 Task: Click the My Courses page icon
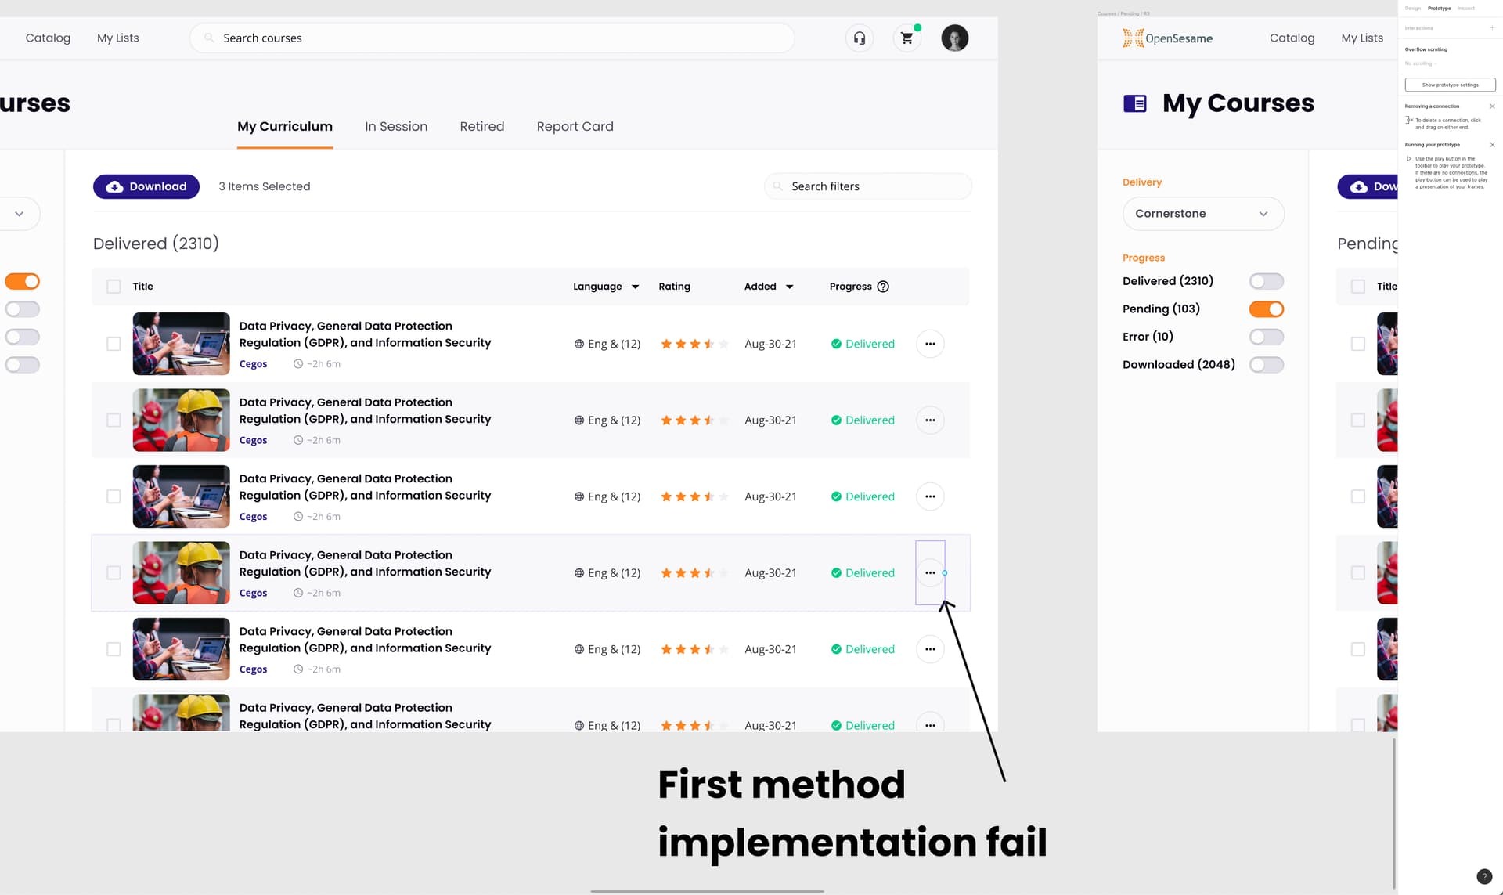pyautogui.click(x=1136, y=103)
